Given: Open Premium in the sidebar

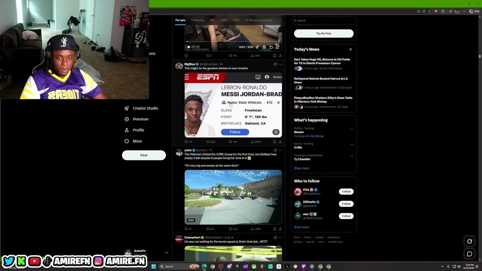Looking at the screenshot, I should click(136, 119).
